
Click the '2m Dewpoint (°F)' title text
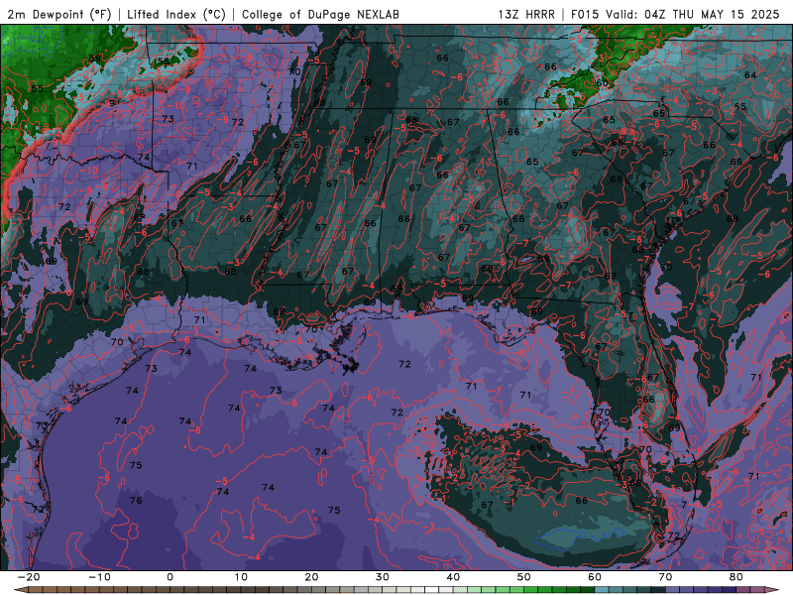pyautogui.click(x=59, y=14)
